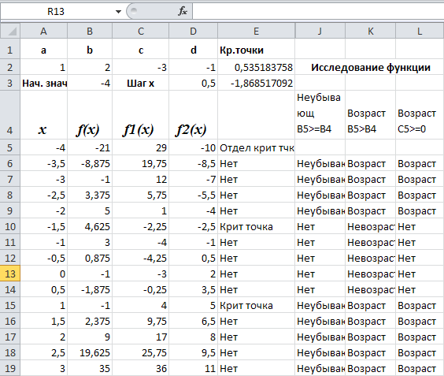The image size is (444, 376).
Task: Select the Шаг х label cell
Action: pos(141,84)
